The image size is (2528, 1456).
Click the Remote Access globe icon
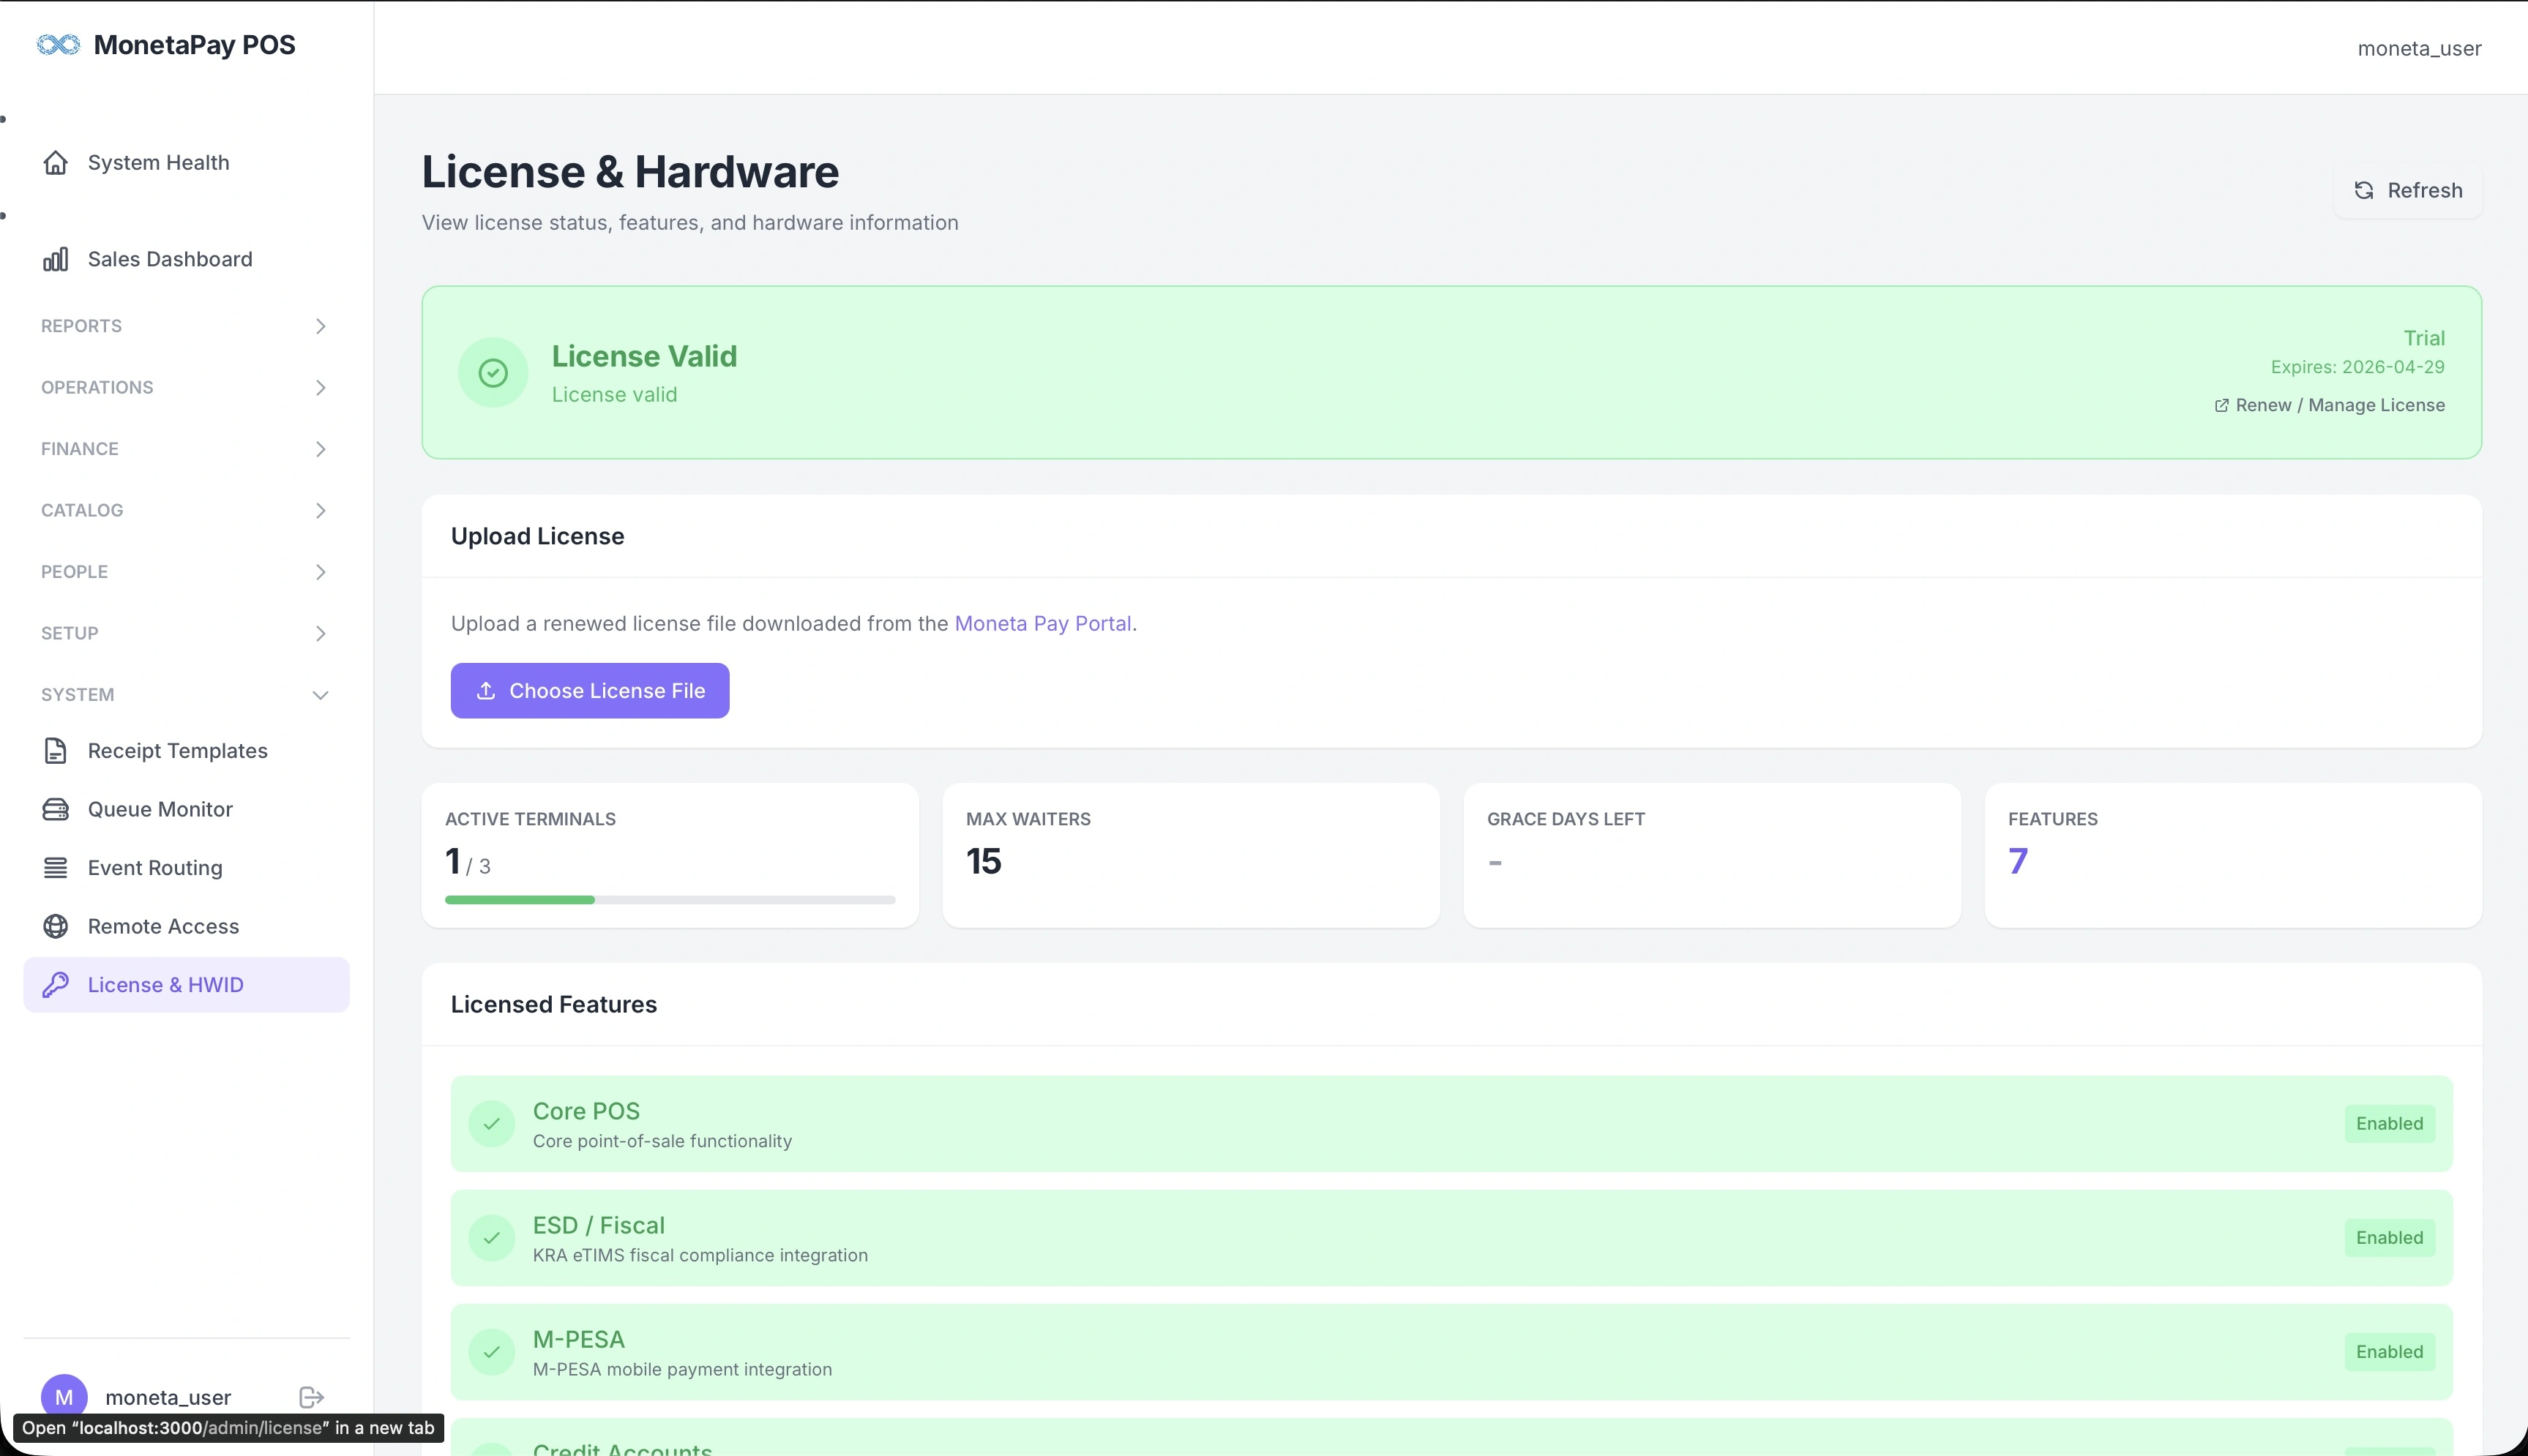point(56,927)
